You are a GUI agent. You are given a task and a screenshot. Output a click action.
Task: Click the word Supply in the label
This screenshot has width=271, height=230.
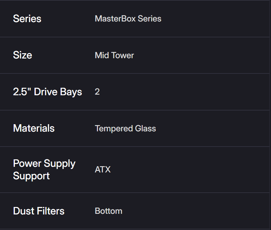tap(60, 164)
